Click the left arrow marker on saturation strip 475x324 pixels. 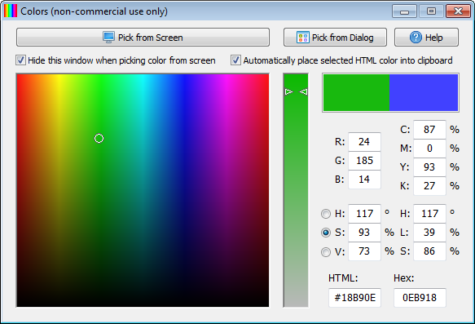[x=288, y=91]
